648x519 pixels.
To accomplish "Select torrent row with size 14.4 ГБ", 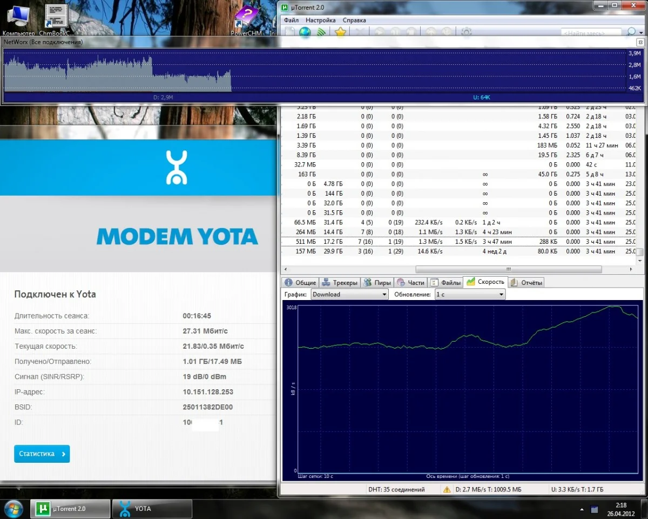I will 459,232.
